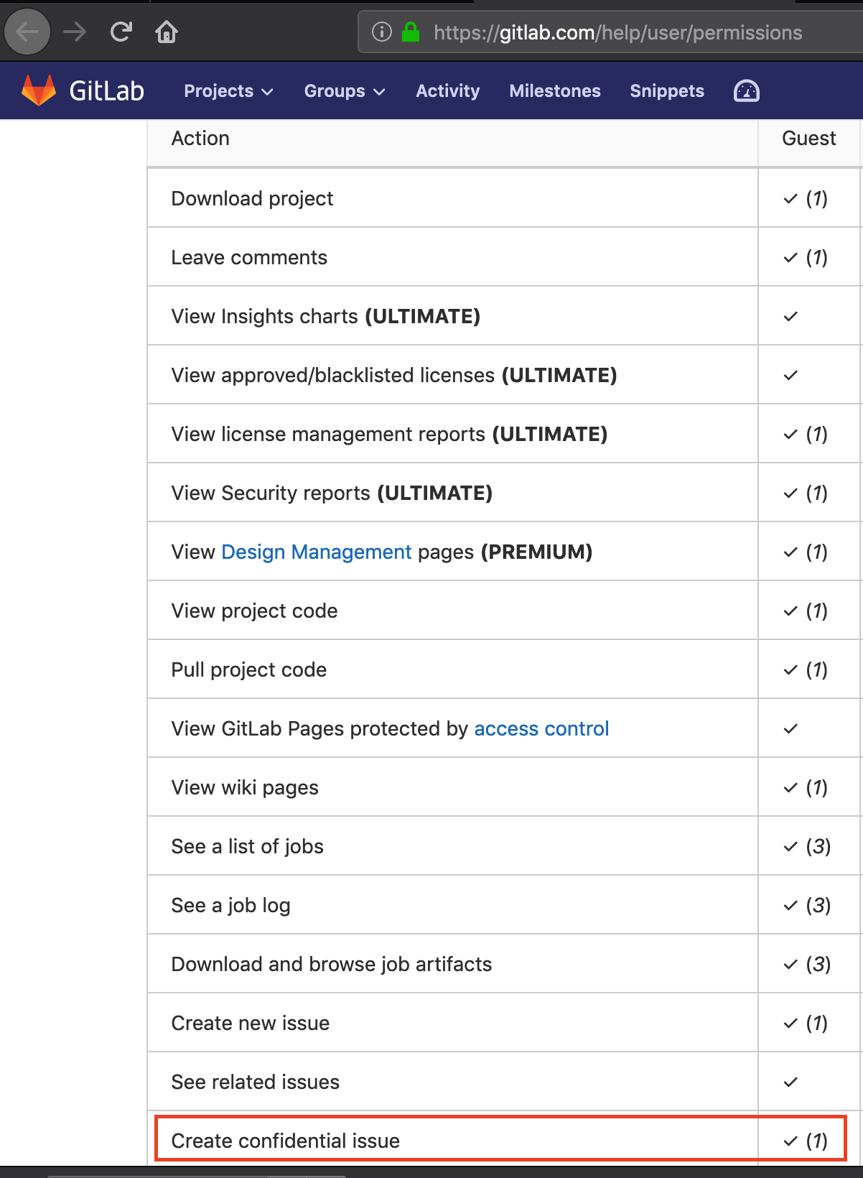Click the GitLab wordmark text
Image resolution: width=863 pixels, height=1178 pixels.
[106, 91]
